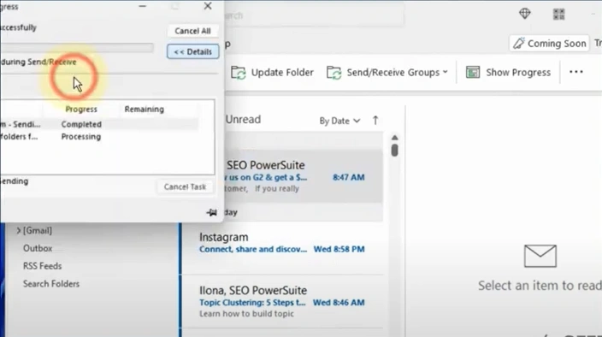The height and width of the screenshot is (337, 602).
Task: Click the QR code icon in title bar
Action: [x=558, y=15]
